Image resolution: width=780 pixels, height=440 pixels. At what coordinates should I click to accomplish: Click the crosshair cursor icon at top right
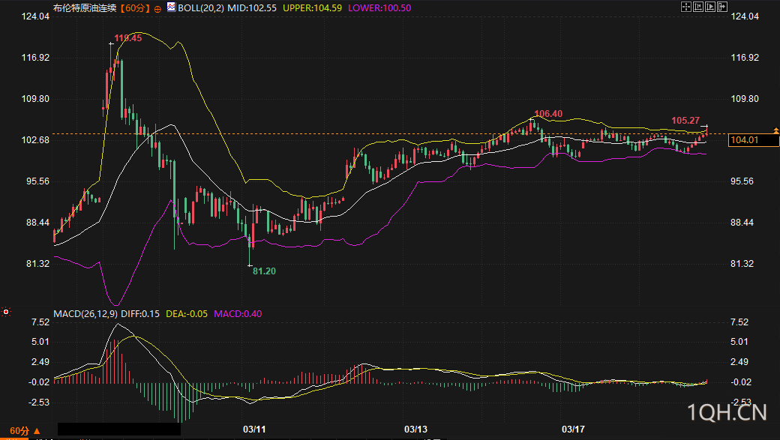[x=686, y=7]
